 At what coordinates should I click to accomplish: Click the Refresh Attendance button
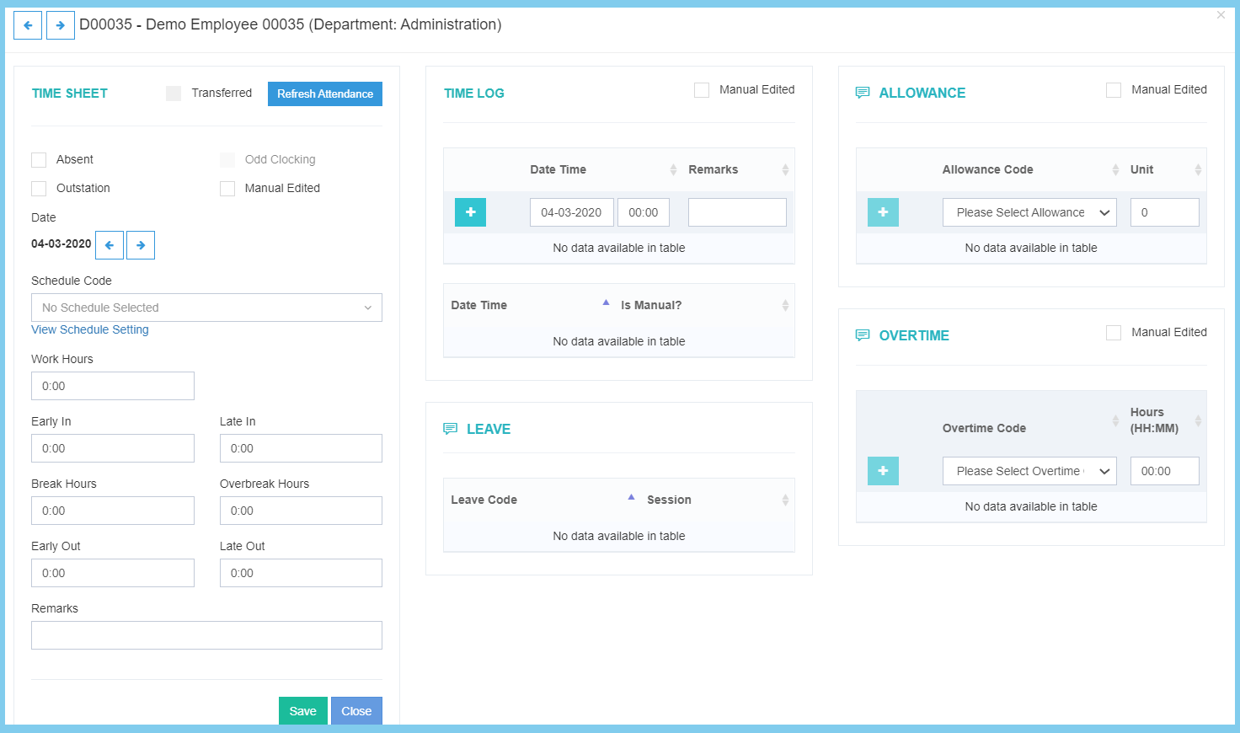(325, 94)
